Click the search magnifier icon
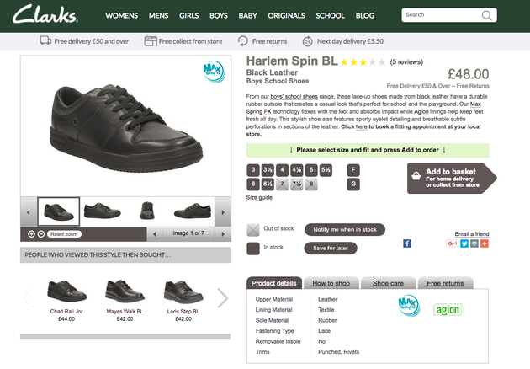The height and width of the screenshot is (369, 530). tap(486, 15)
